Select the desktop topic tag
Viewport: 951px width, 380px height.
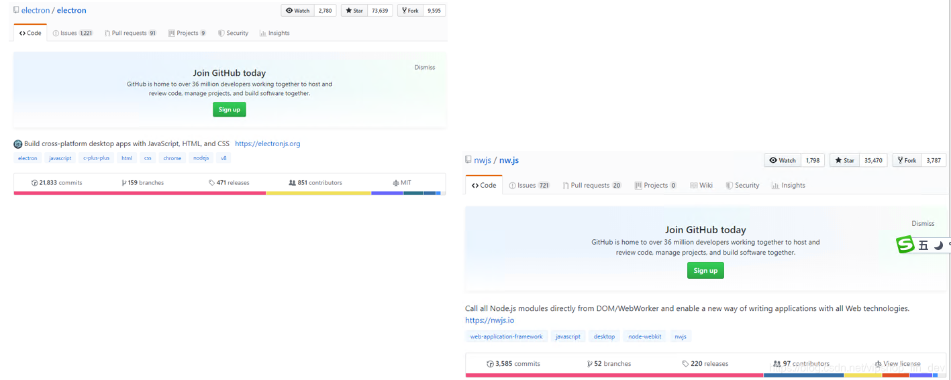coord(604,336)
